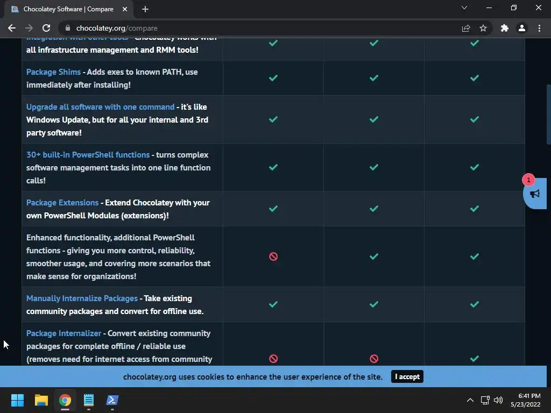Share this page icon in address bar
551x413 pixels.
(466, 28)
